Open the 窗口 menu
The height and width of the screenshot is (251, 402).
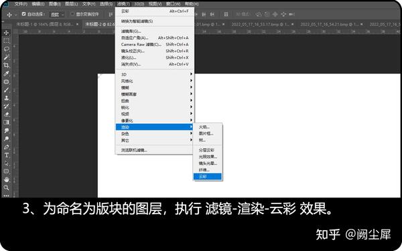174,4
